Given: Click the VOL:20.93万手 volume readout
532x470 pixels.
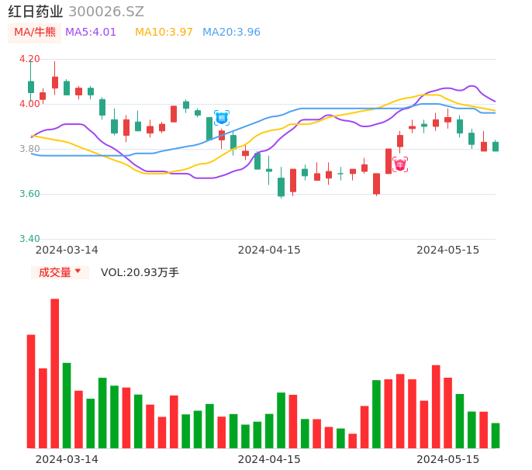Looking at the screenshot, I should pyautogui.click(x=140, y=272).
